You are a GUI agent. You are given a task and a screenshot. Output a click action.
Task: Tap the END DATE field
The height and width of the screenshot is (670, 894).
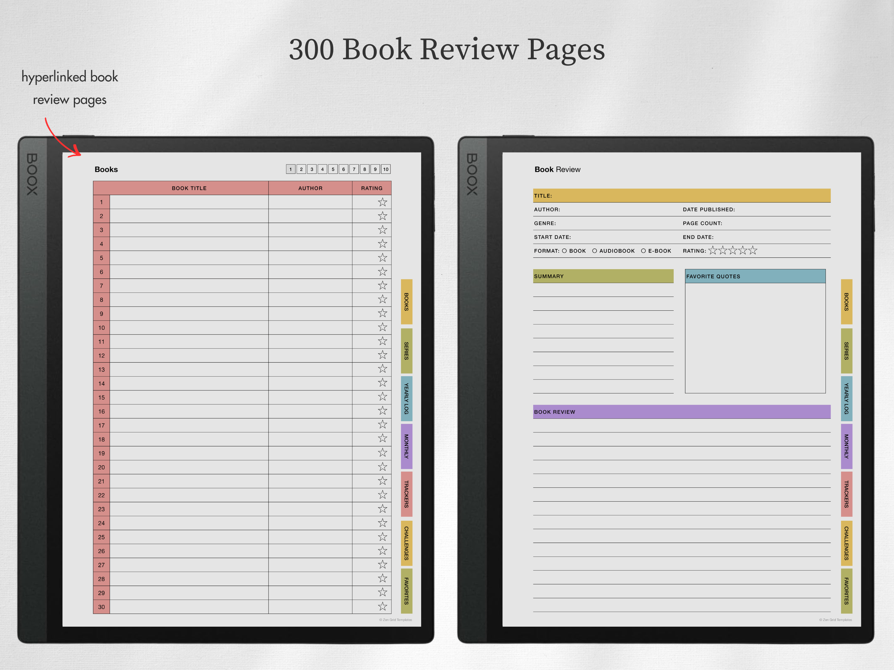click(756, 237)
